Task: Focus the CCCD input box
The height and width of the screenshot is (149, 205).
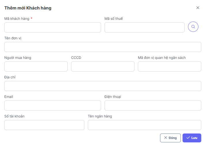Action: tap(102, 67)
